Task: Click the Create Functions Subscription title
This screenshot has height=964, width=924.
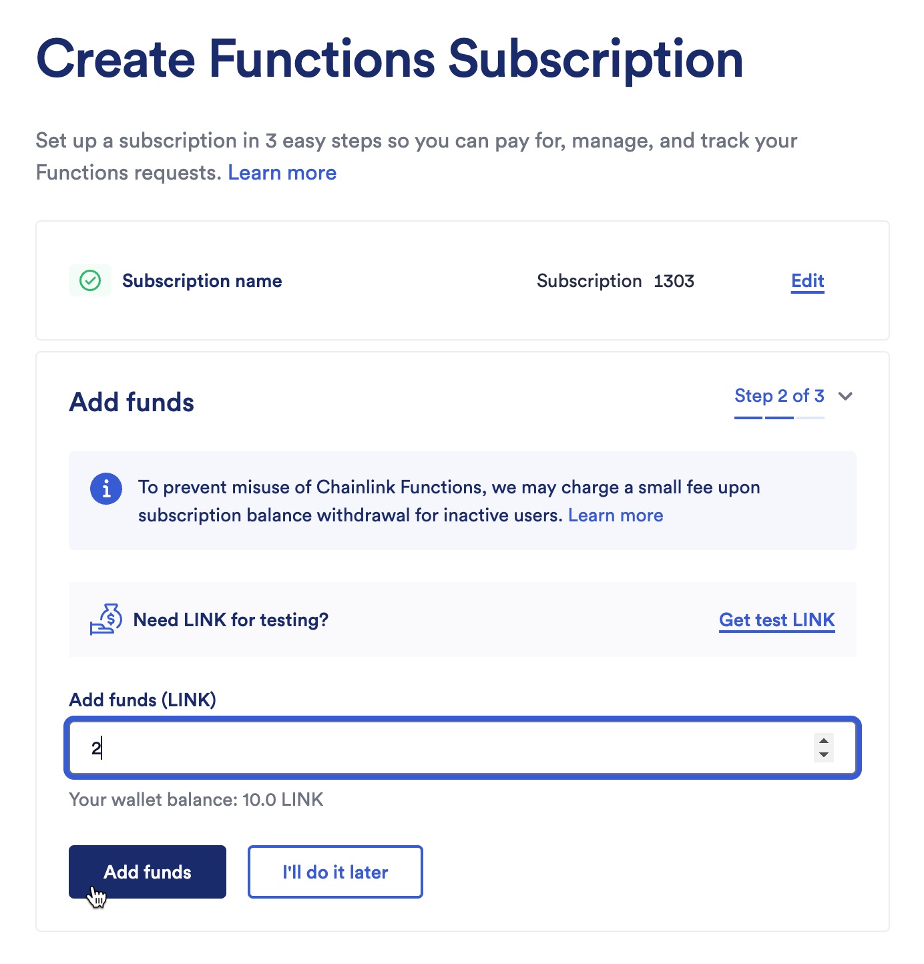Action: [390, 59]
